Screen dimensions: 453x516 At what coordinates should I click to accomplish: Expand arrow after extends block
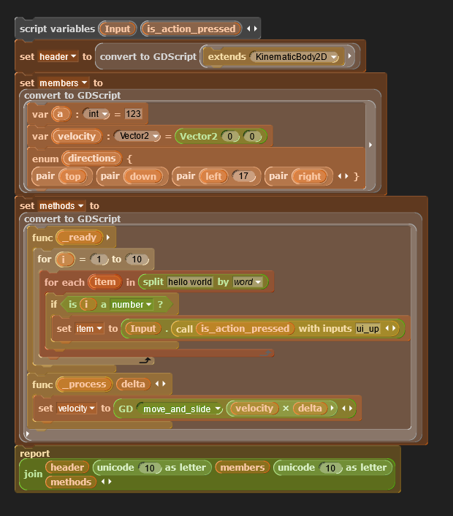click(x=350, y=56)
